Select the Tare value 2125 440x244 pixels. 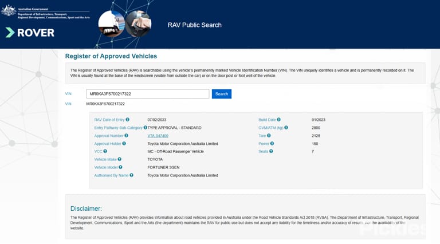click(x=316, y=136)
